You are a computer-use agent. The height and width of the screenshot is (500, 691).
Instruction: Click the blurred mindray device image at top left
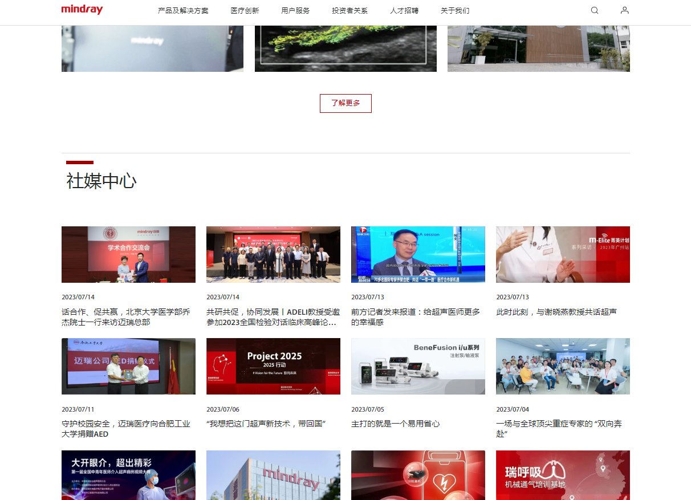click(152, 48)
